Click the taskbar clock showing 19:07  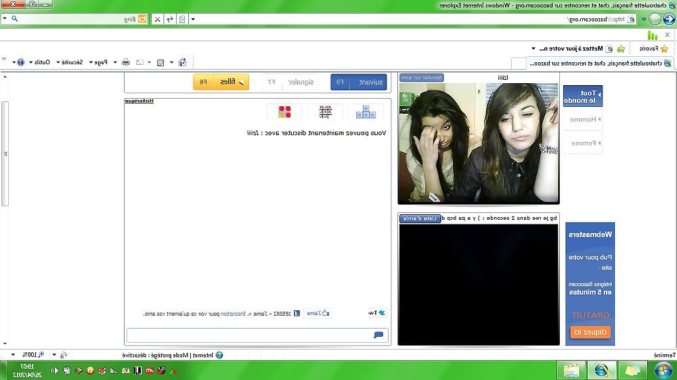tap(27, 371)
